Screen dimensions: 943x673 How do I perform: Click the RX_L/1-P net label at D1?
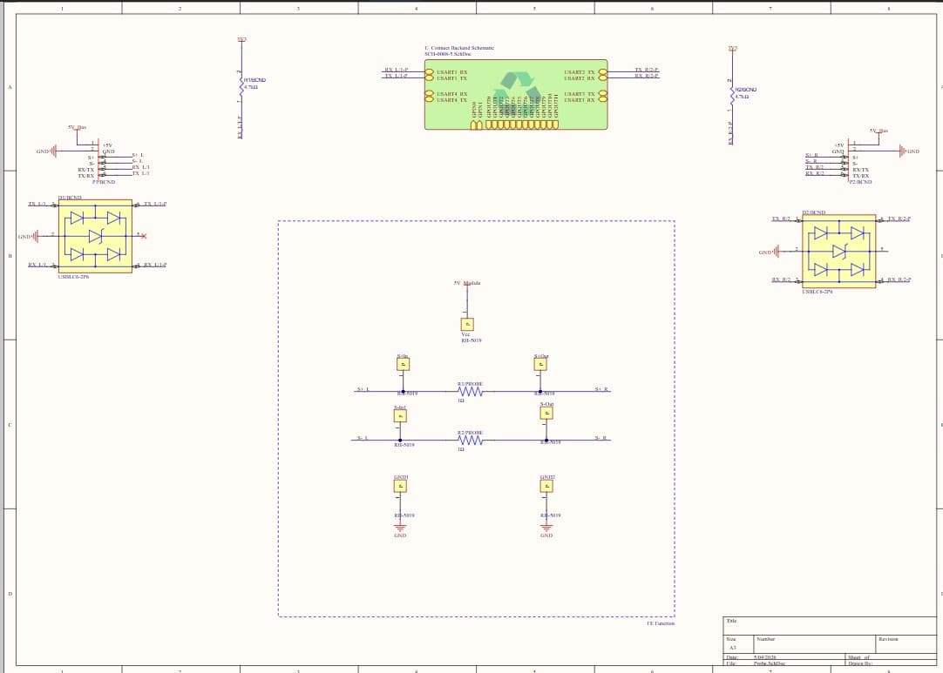tap(155, 265)
